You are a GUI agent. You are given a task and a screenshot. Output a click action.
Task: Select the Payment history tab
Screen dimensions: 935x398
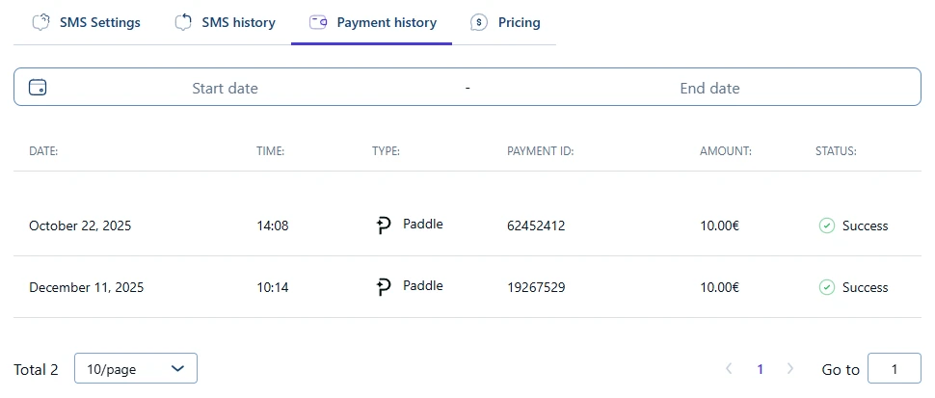pyautogui.click(x=386, y=22)
